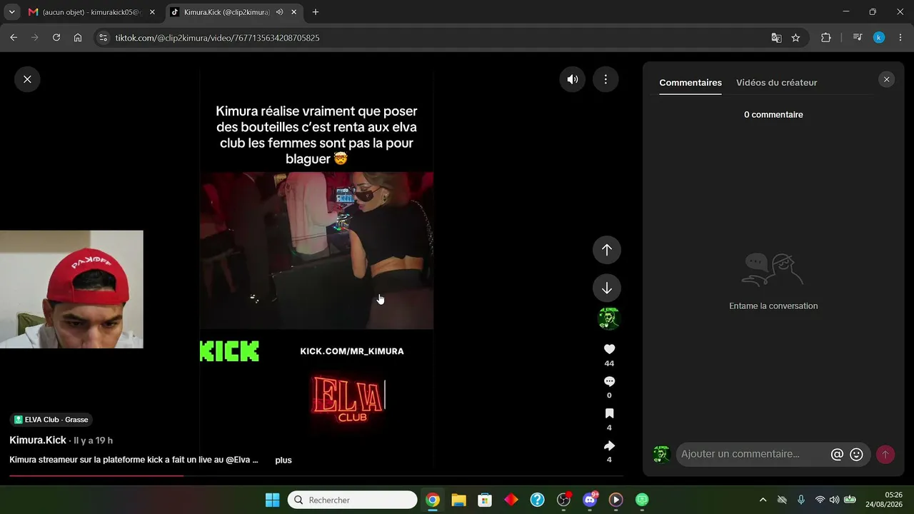Close the comments side panel
Screen dimensions: 914x514
[887, 79]
